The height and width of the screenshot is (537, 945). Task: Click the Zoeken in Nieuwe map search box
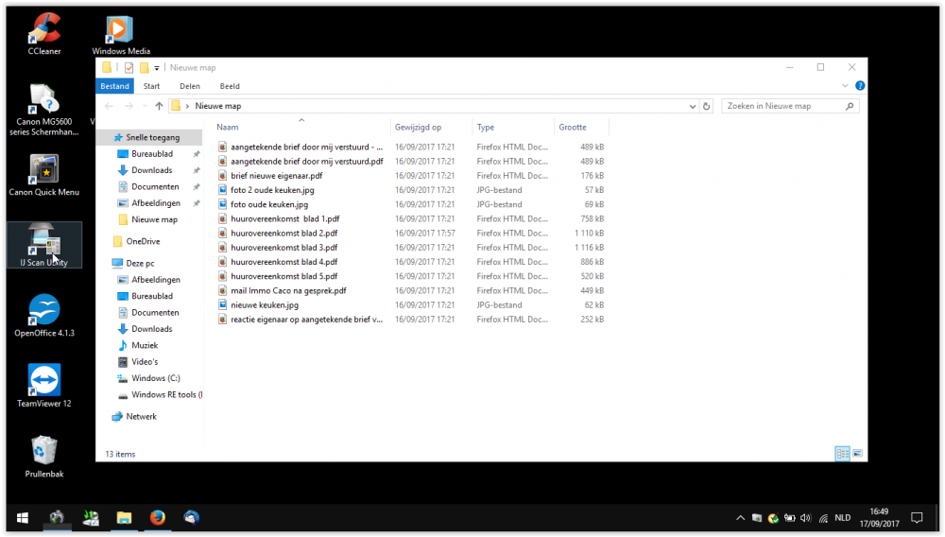782,106
